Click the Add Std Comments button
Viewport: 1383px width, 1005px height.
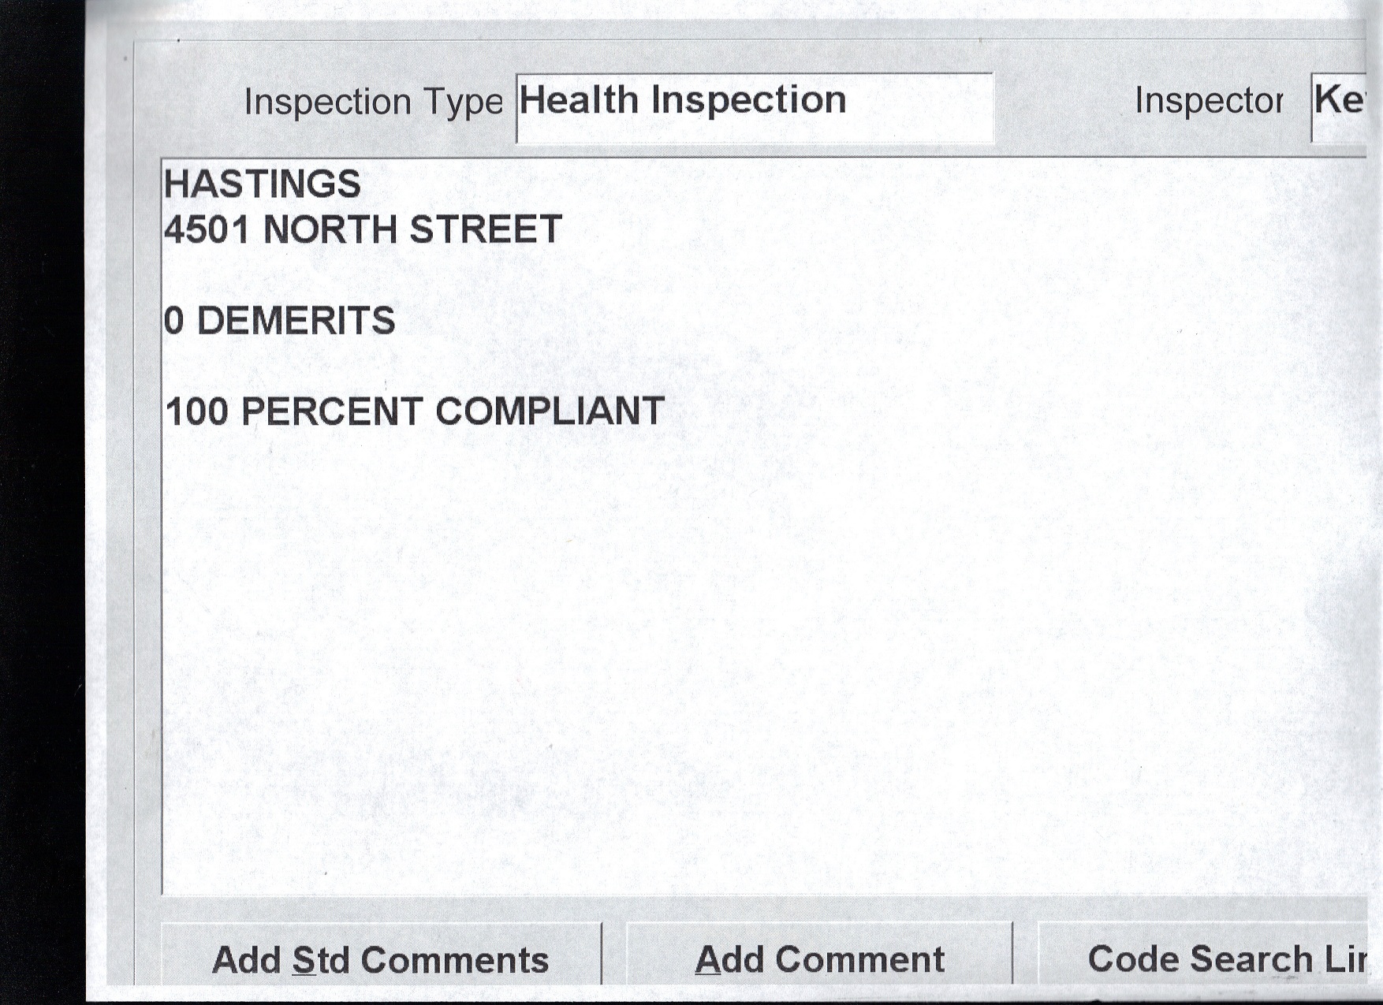(x=380, y=958)
